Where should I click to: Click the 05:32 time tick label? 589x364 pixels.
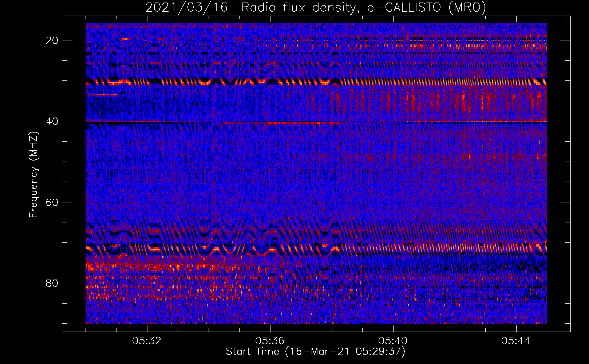click(147, 341)
